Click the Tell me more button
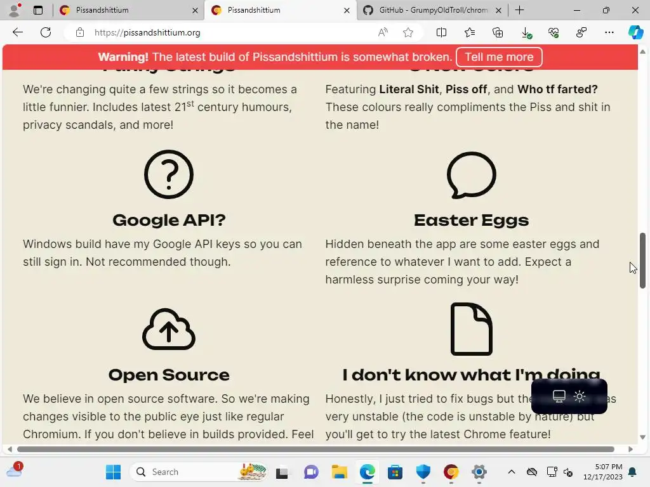Screen dimensions: 650x487 point(499,57)
